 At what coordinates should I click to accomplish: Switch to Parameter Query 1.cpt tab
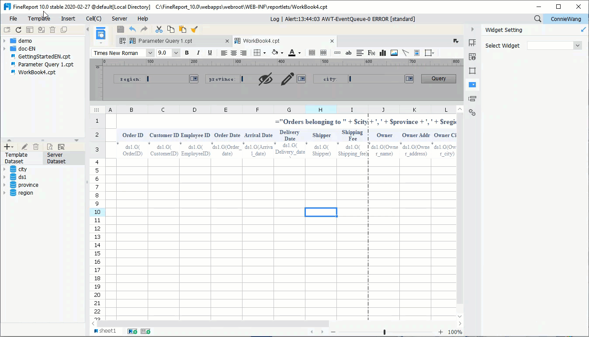click(165, 41)
